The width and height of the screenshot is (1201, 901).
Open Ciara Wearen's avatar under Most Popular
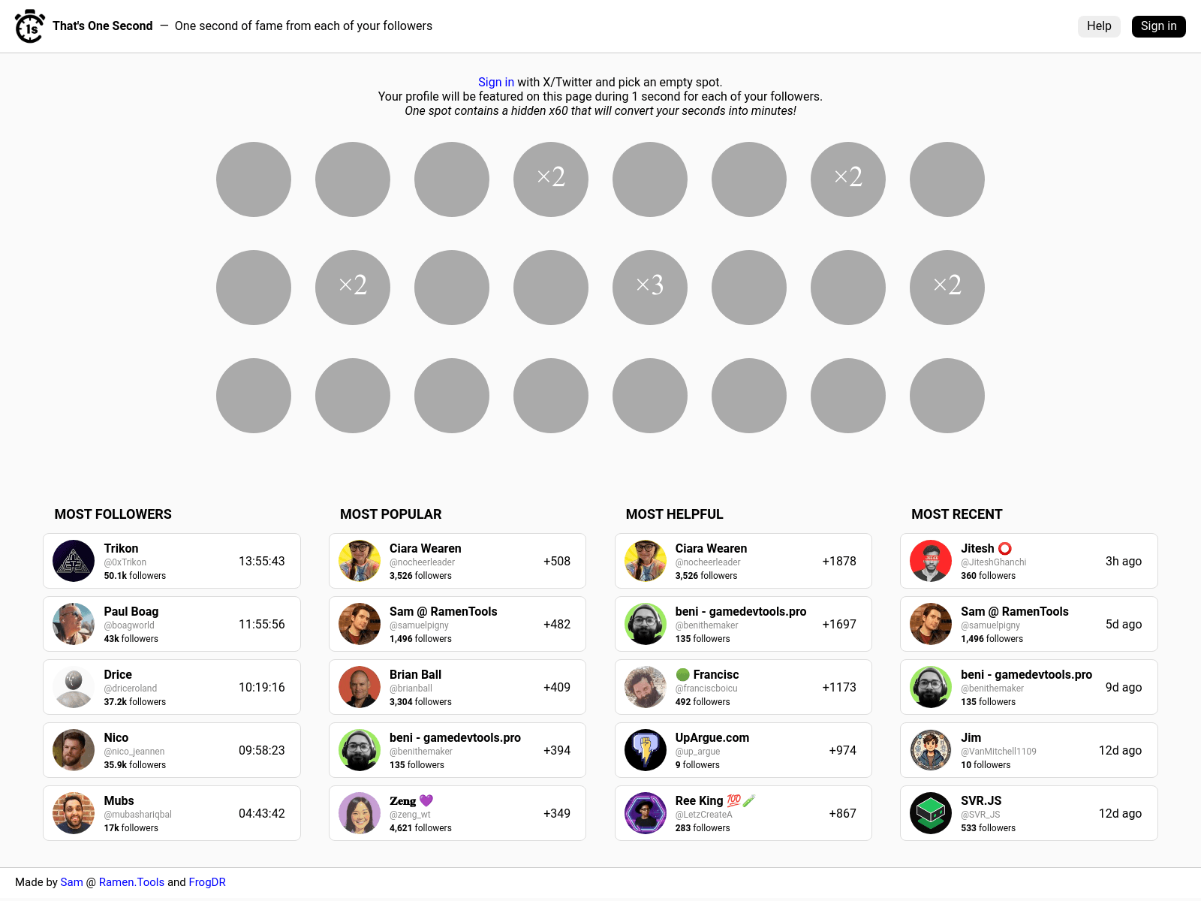click(x=360, y=561)
